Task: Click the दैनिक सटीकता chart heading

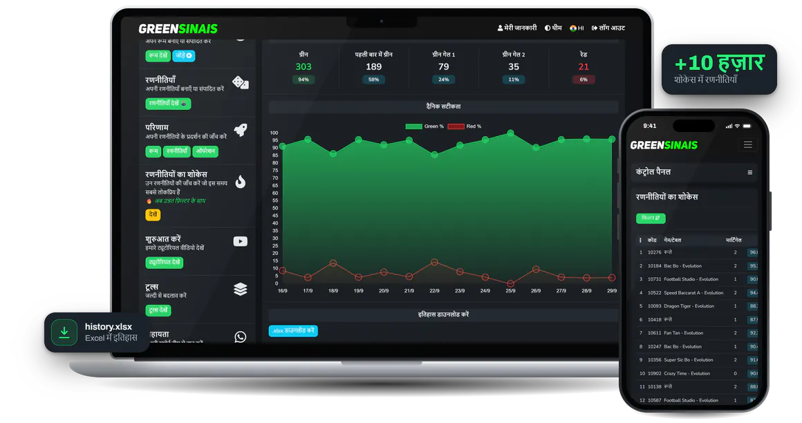Action: pos(443,106)
